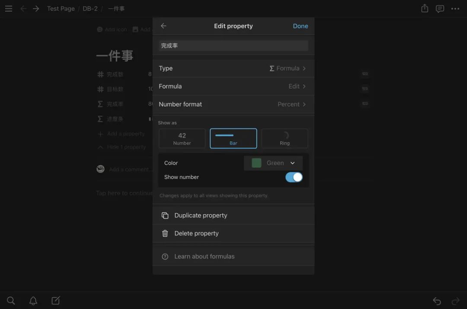Click the trash icon beside Delete property
Viewport: 467px width, 309px height.
pos(165,233)
